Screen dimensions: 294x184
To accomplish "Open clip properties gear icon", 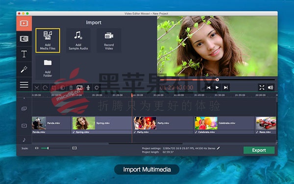I will point(97,88).
